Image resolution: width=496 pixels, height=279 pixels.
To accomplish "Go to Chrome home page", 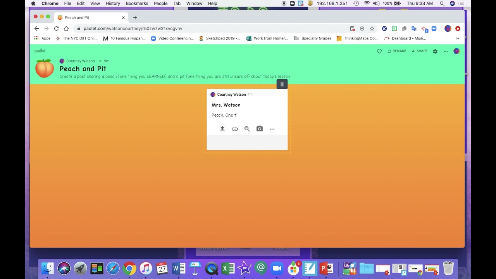I will coord(66,28).
